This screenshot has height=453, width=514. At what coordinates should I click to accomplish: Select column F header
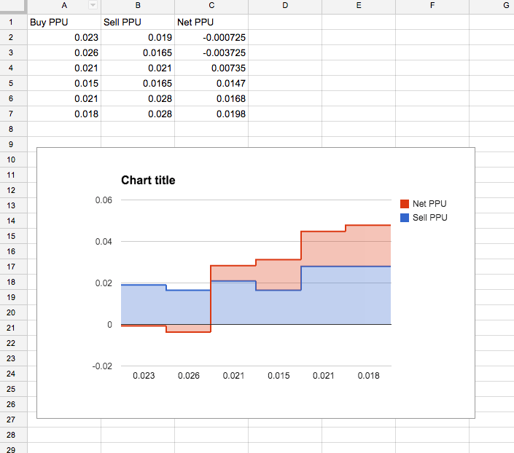click(x=432, y=5)
